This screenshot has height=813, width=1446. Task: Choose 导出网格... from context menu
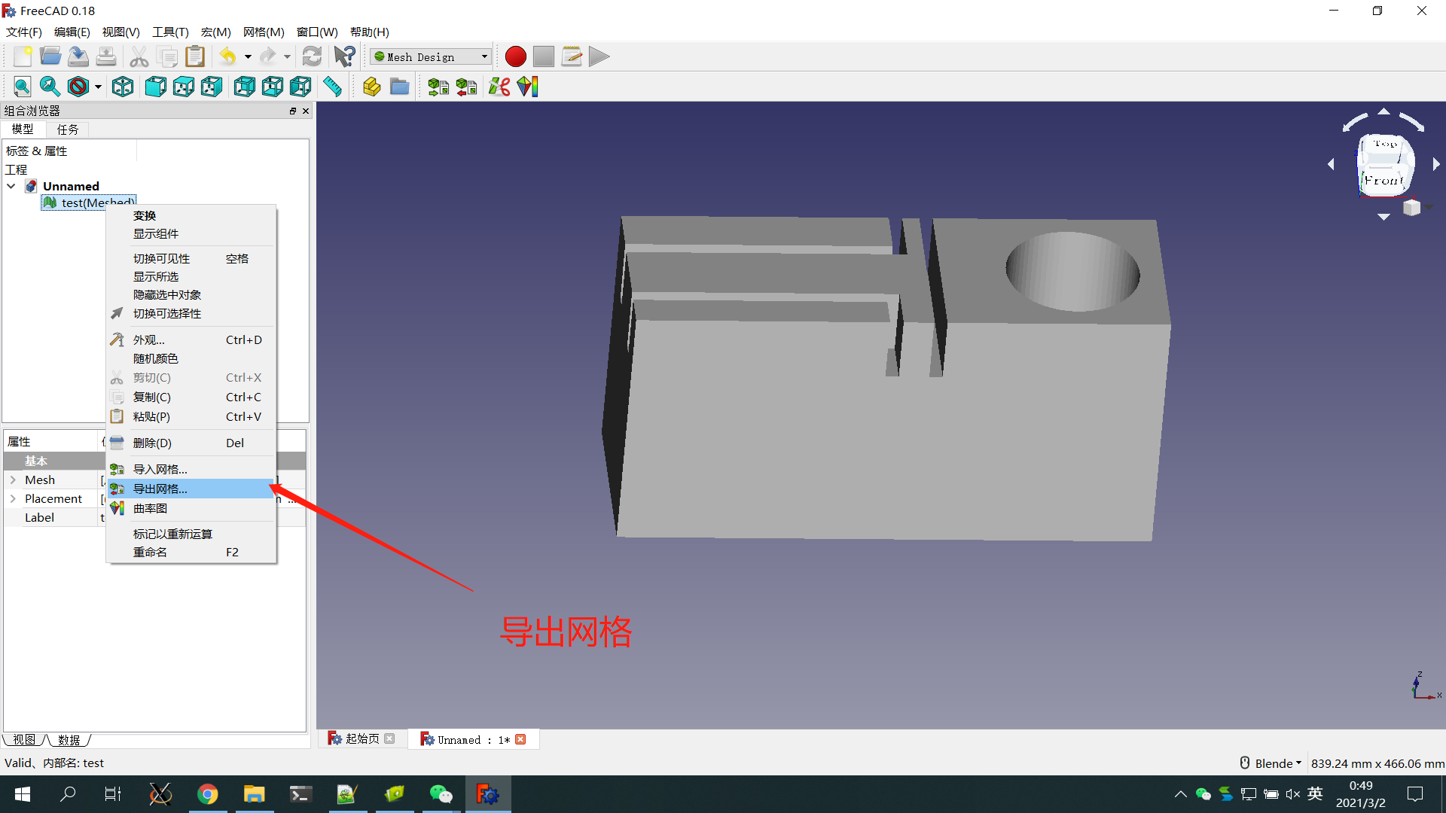pos(160,489)
